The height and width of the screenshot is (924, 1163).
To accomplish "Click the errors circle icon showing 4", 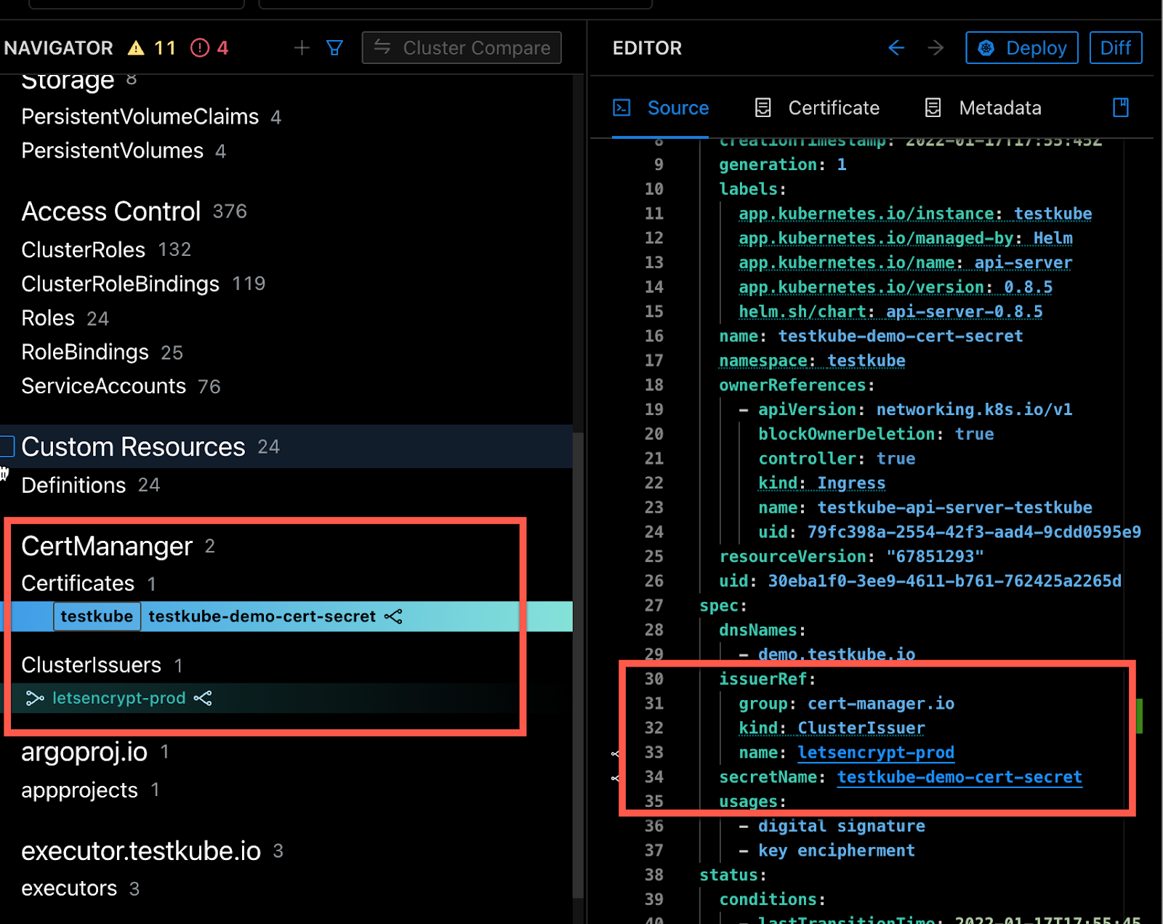I will (200, 48).
